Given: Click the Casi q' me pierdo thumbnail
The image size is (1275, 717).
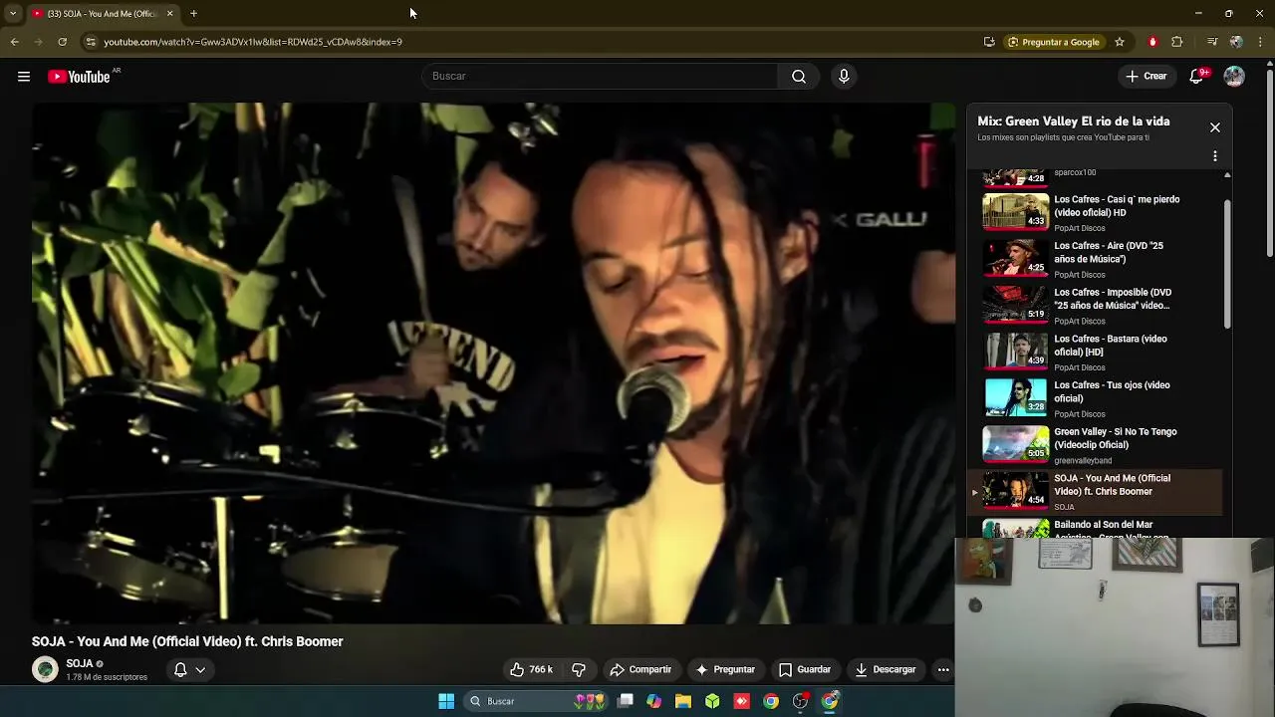Looking at the screenshot, I should 1015,212.
